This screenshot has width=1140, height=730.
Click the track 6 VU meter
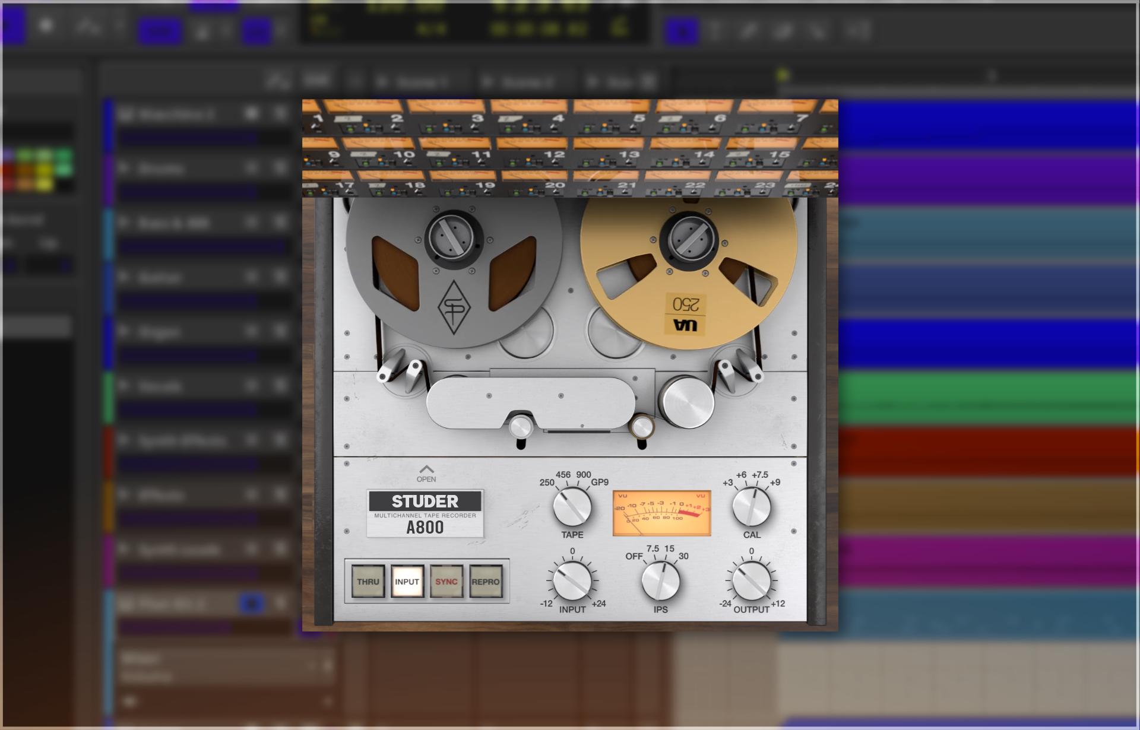(693, 106)
